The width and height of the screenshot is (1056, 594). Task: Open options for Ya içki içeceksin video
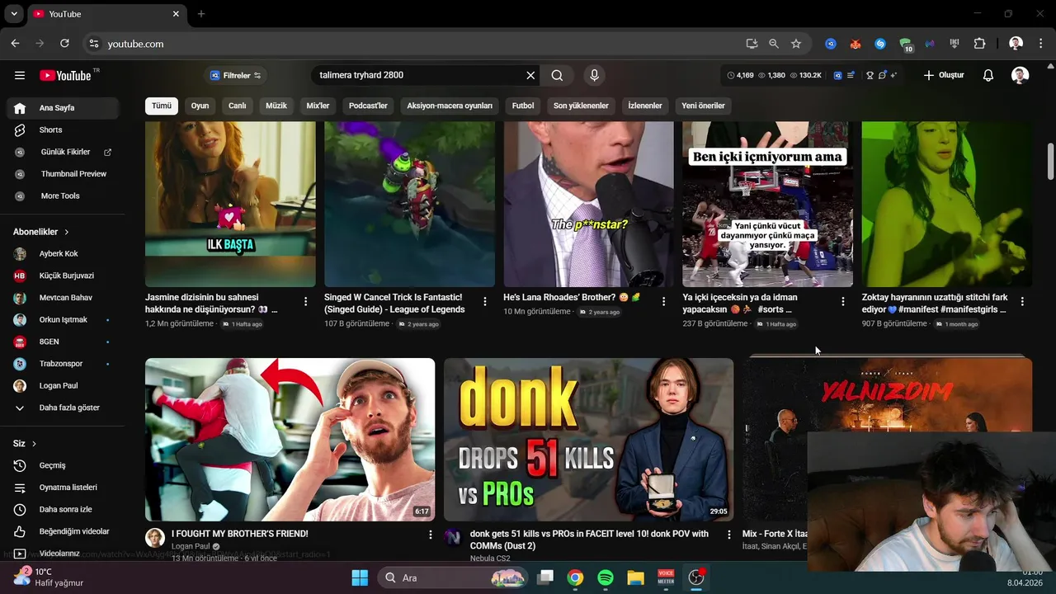[x=842, y=302]
